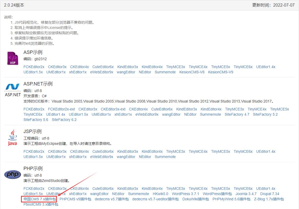
Task: Open Summernote link in ASP.NET section
Action: (x=211, y=114)
